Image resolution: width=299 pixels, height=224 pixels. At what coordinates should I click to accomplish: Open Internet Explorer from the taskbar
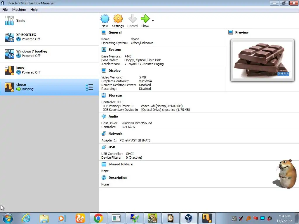pyautogui.click(x=26, y=218)
